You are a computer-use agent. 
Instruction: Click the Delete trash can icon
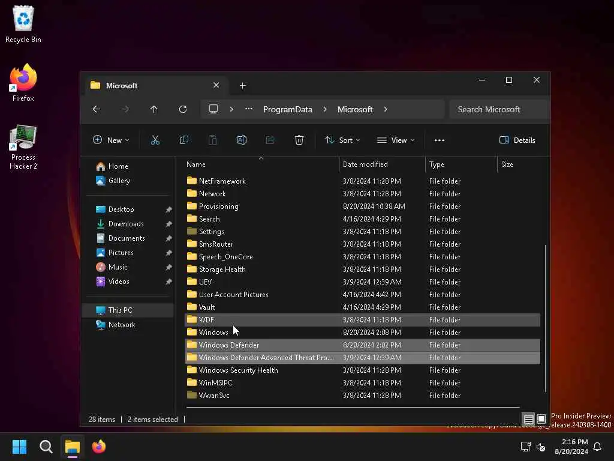coord(299,140)
